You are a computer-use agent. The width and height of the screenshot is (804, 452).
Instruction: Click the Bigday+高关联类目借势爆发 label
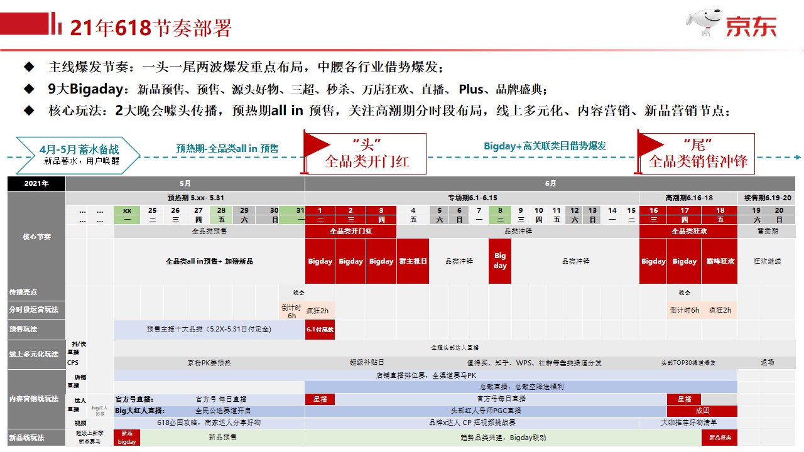pyautogui.click(x=545, y=146)
